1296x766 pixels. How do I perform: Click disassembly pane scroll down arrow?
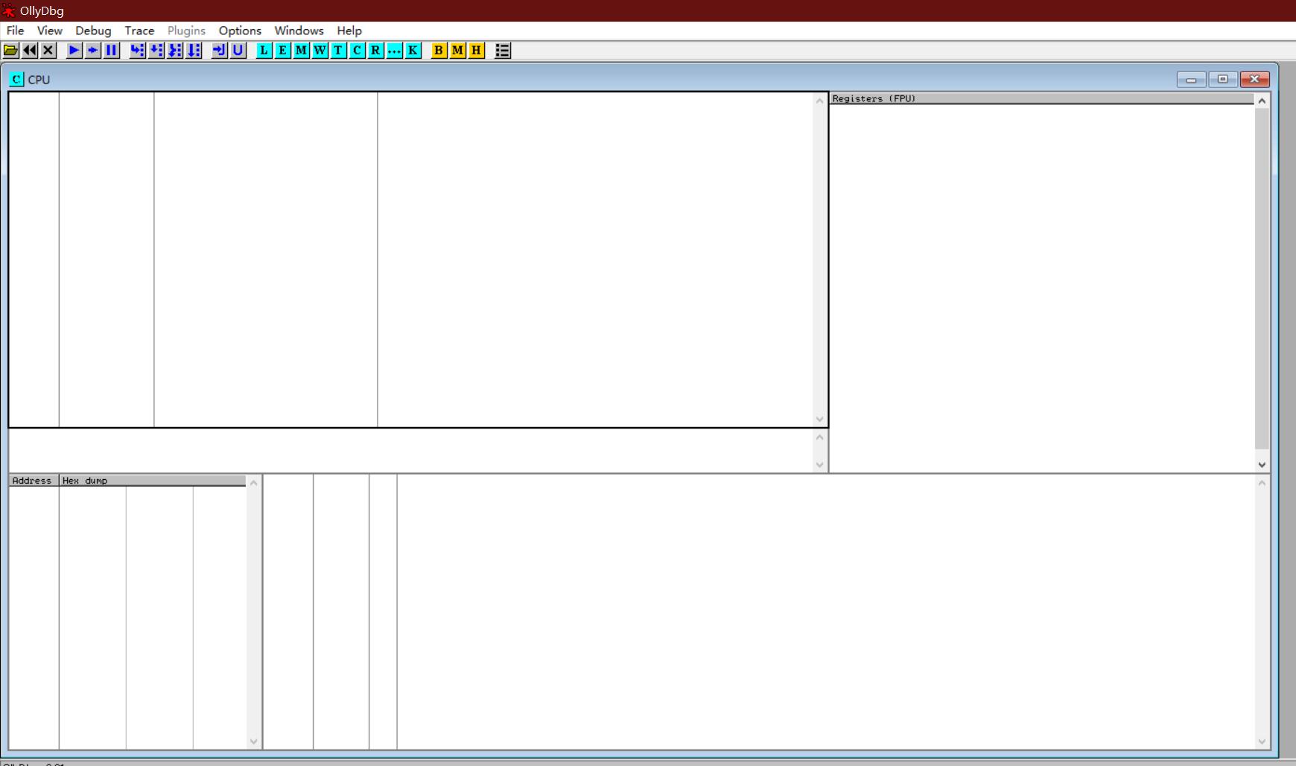point(820,419)
